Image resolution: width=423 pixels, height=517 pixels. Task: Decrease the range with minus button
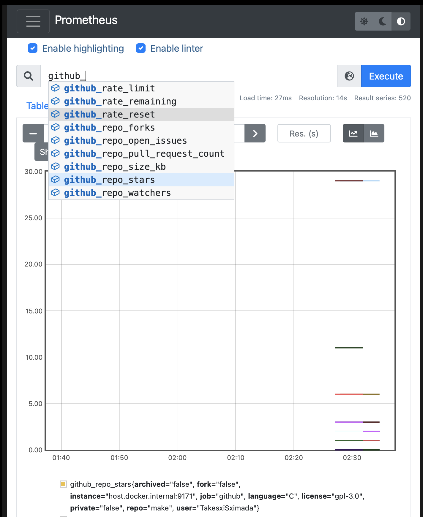[33, 134]
